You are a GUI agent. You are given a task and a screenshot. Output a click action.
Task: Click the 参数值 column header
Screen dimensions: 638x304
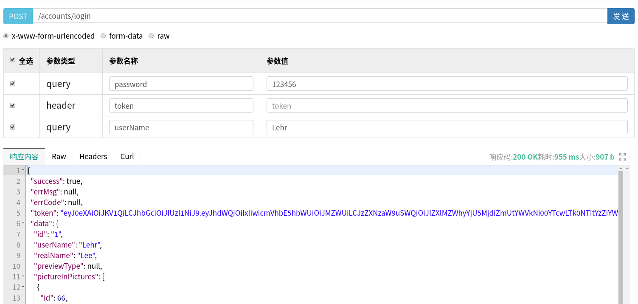[277, 61]
